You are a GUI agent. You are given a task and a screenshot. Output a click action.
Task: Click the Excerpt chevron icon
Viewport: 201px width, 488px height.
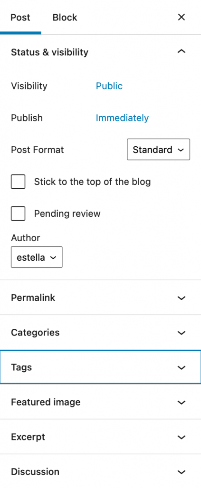[x=181, y=437]
